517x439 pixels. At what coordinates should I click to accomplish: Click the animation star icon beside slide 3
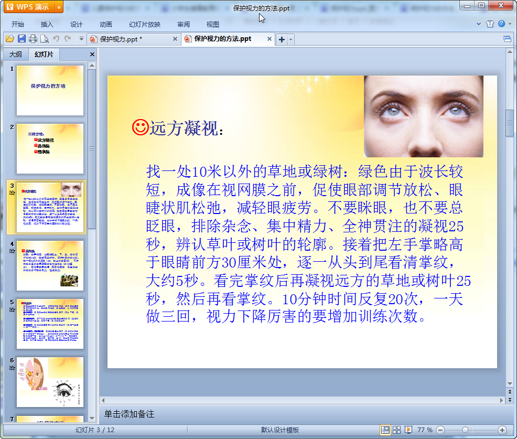click(12, 193)
